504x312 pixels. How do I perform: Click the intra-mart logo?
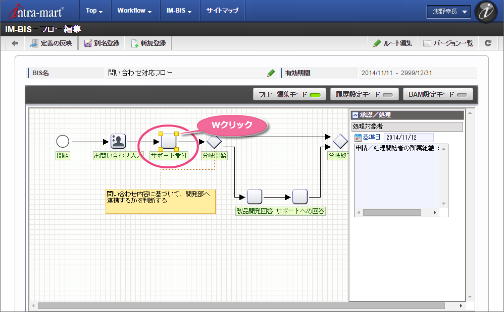(36, 12)
